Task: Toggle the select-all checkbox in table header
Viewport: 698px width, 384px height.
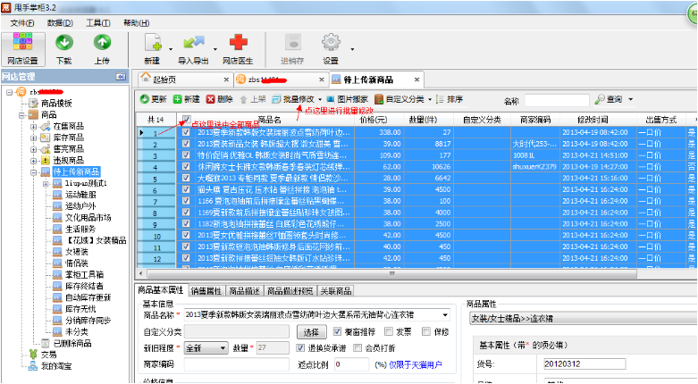Action: pyautogui.click(x=186, y=119)
